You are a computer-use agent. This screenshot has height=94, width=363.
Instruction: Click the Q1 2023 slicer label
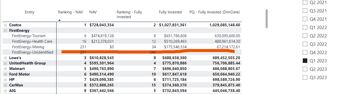pyautogui.click(x=318, y=61)
